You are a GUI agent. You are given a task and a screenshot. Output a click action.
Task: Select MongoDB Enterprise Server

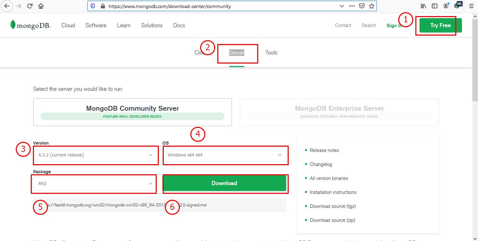[x=339, y=112]
